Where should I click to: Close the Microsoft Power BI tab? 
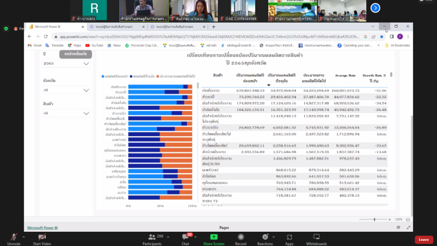click(83, 27)
